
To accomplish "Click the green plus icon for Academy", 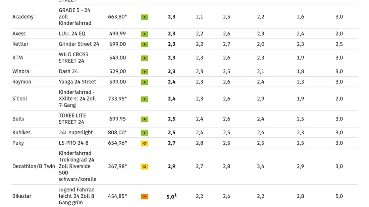I will point(145,17).
